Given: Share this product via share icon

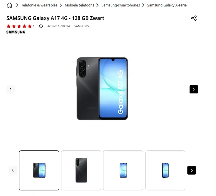Looking at the screenshot, I should coord(194,18).
